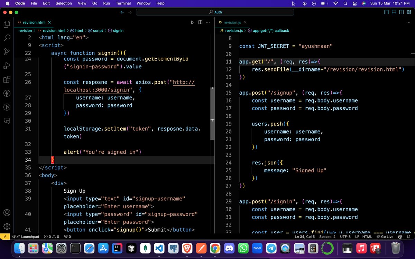The image size is (415, 259).
Task: Select the Search icon in the sidebar
Action: [7, 38]
